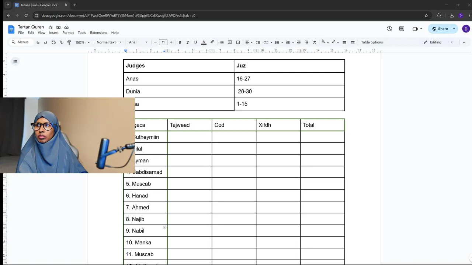Screen dimensions: 472x265
Task: Open the Nabil cell dropdown arrow
Action: coord(165,227)
